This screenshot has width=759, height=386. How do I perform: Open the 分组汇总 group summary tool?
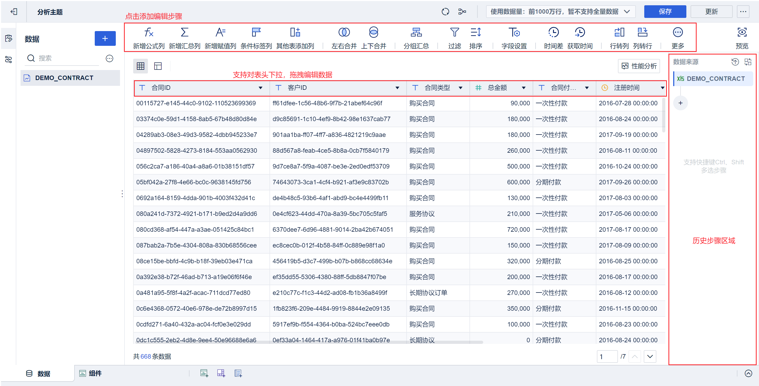click(416, 32)
